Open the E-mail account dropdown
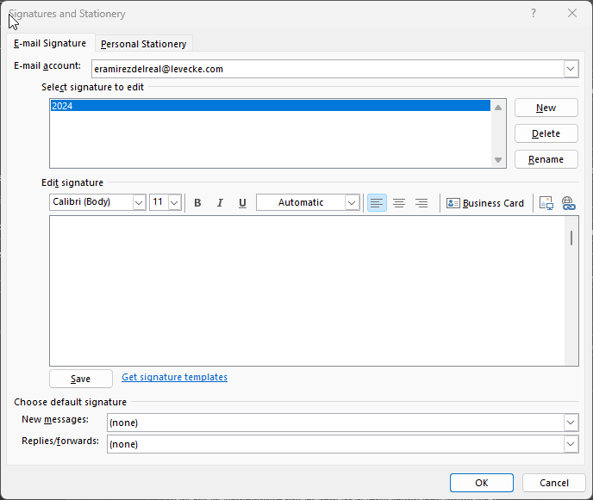Image resolution: width=593 pixels, height=500 pixels. coord(571,69)
